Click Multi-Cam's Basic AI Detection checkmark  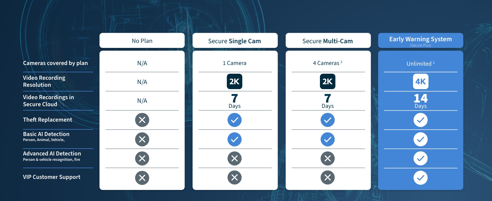328,139
